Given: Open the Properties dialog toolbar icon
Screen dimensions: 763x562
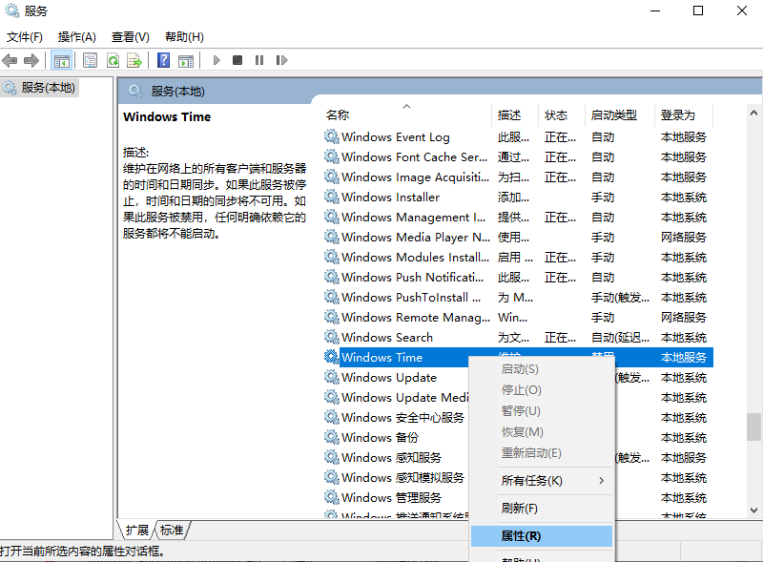Looking at the screenshot, I should tap(89, 59).
